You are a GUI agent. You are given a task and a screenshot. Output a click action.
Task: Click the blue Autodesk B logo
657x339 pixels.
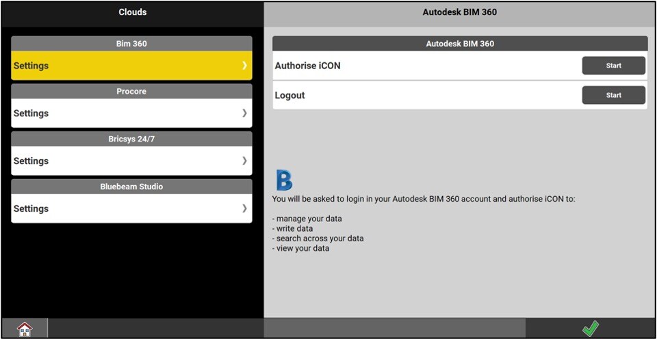284,180
